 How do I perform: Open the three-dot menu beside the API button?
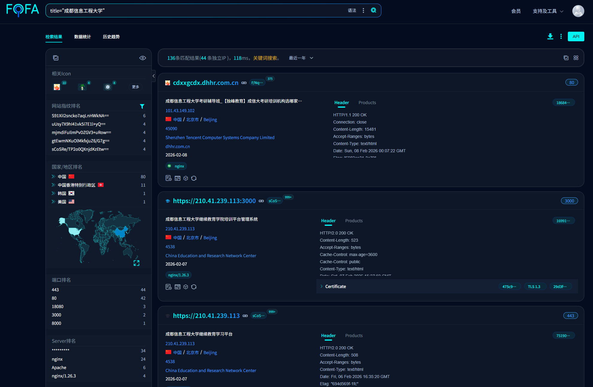[561, 36]
